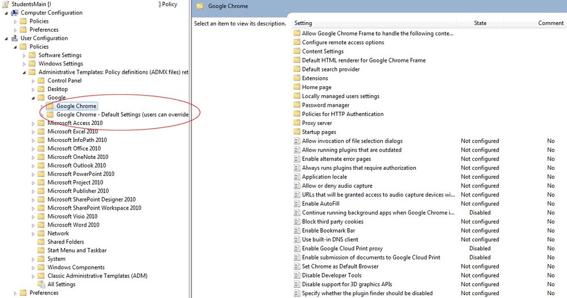This screenshot has height=298, width=567.
Task: Click folder icon beside Startup pages
Action: [297, 132]
